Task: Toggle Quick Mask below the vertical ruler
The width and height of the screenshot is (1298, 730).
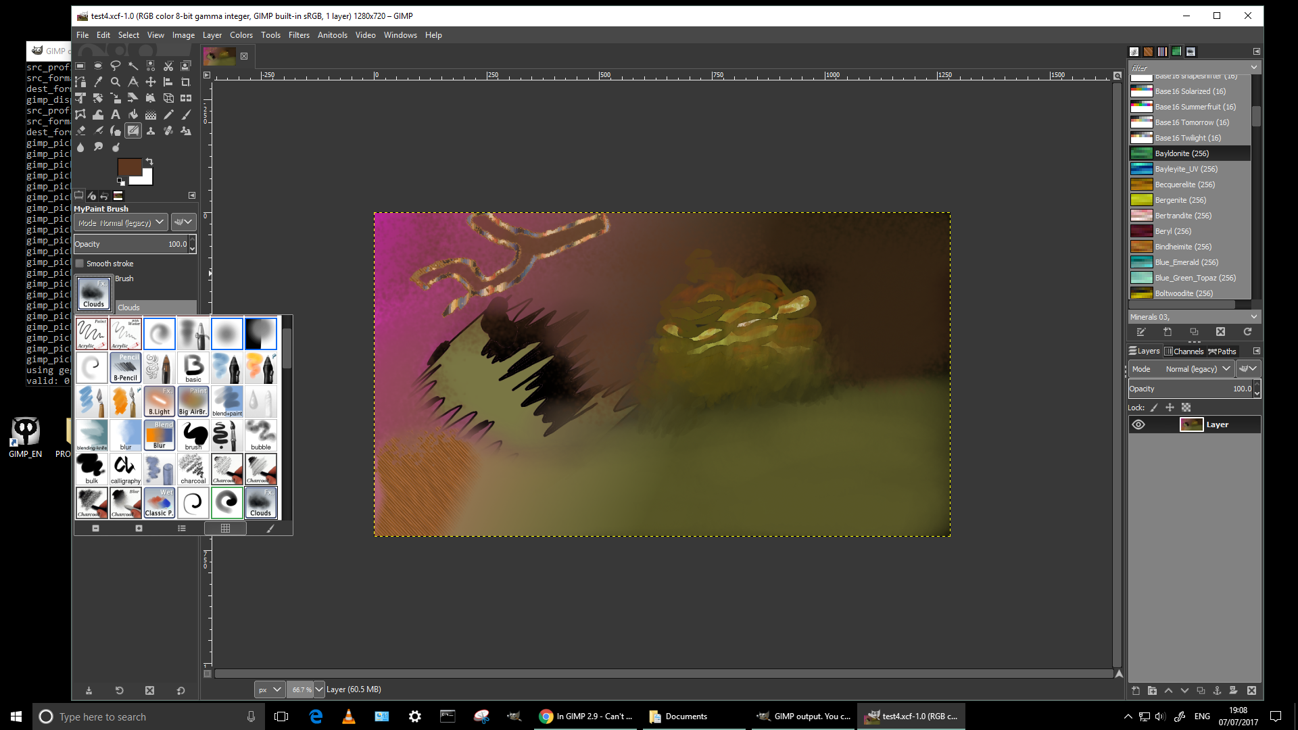Action: pyautogui.click(x=208, y=674)
